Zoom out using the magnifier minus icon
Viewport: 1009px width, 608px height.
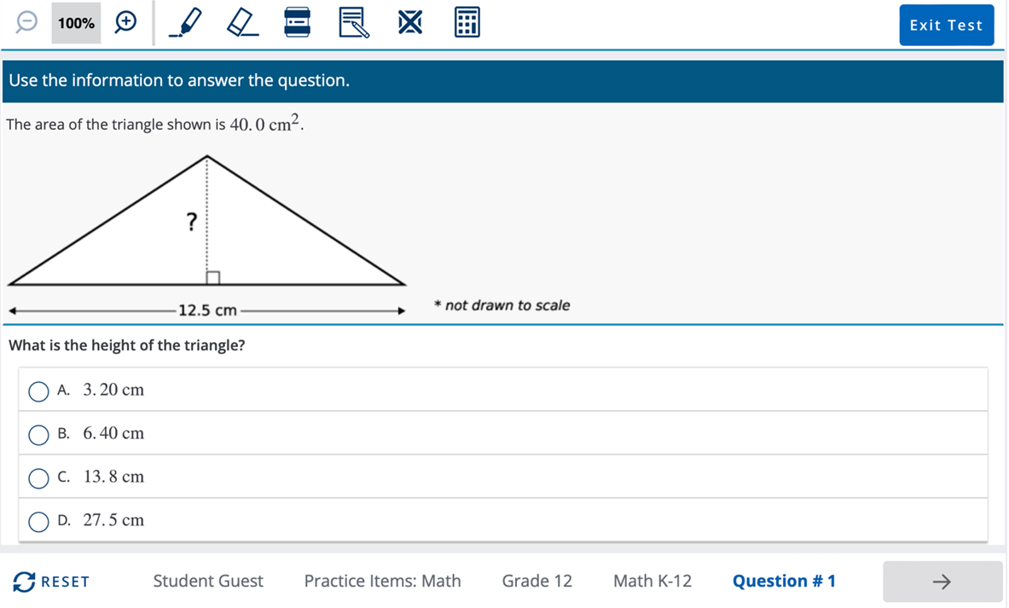click(x=24, y=22)
